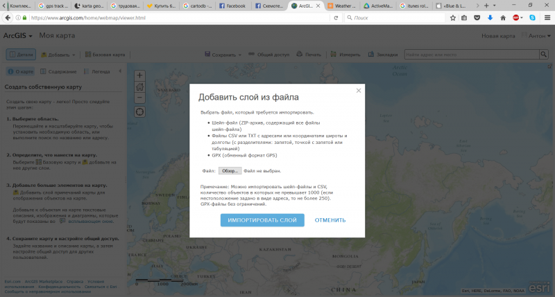Click Отменить in the dialog
This screenshot has height=297, width=555.
[330, 220]
